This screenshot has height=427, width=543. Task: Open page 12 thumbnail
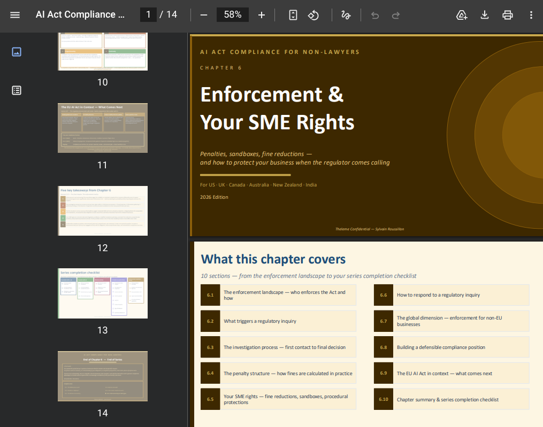point(103,211)
